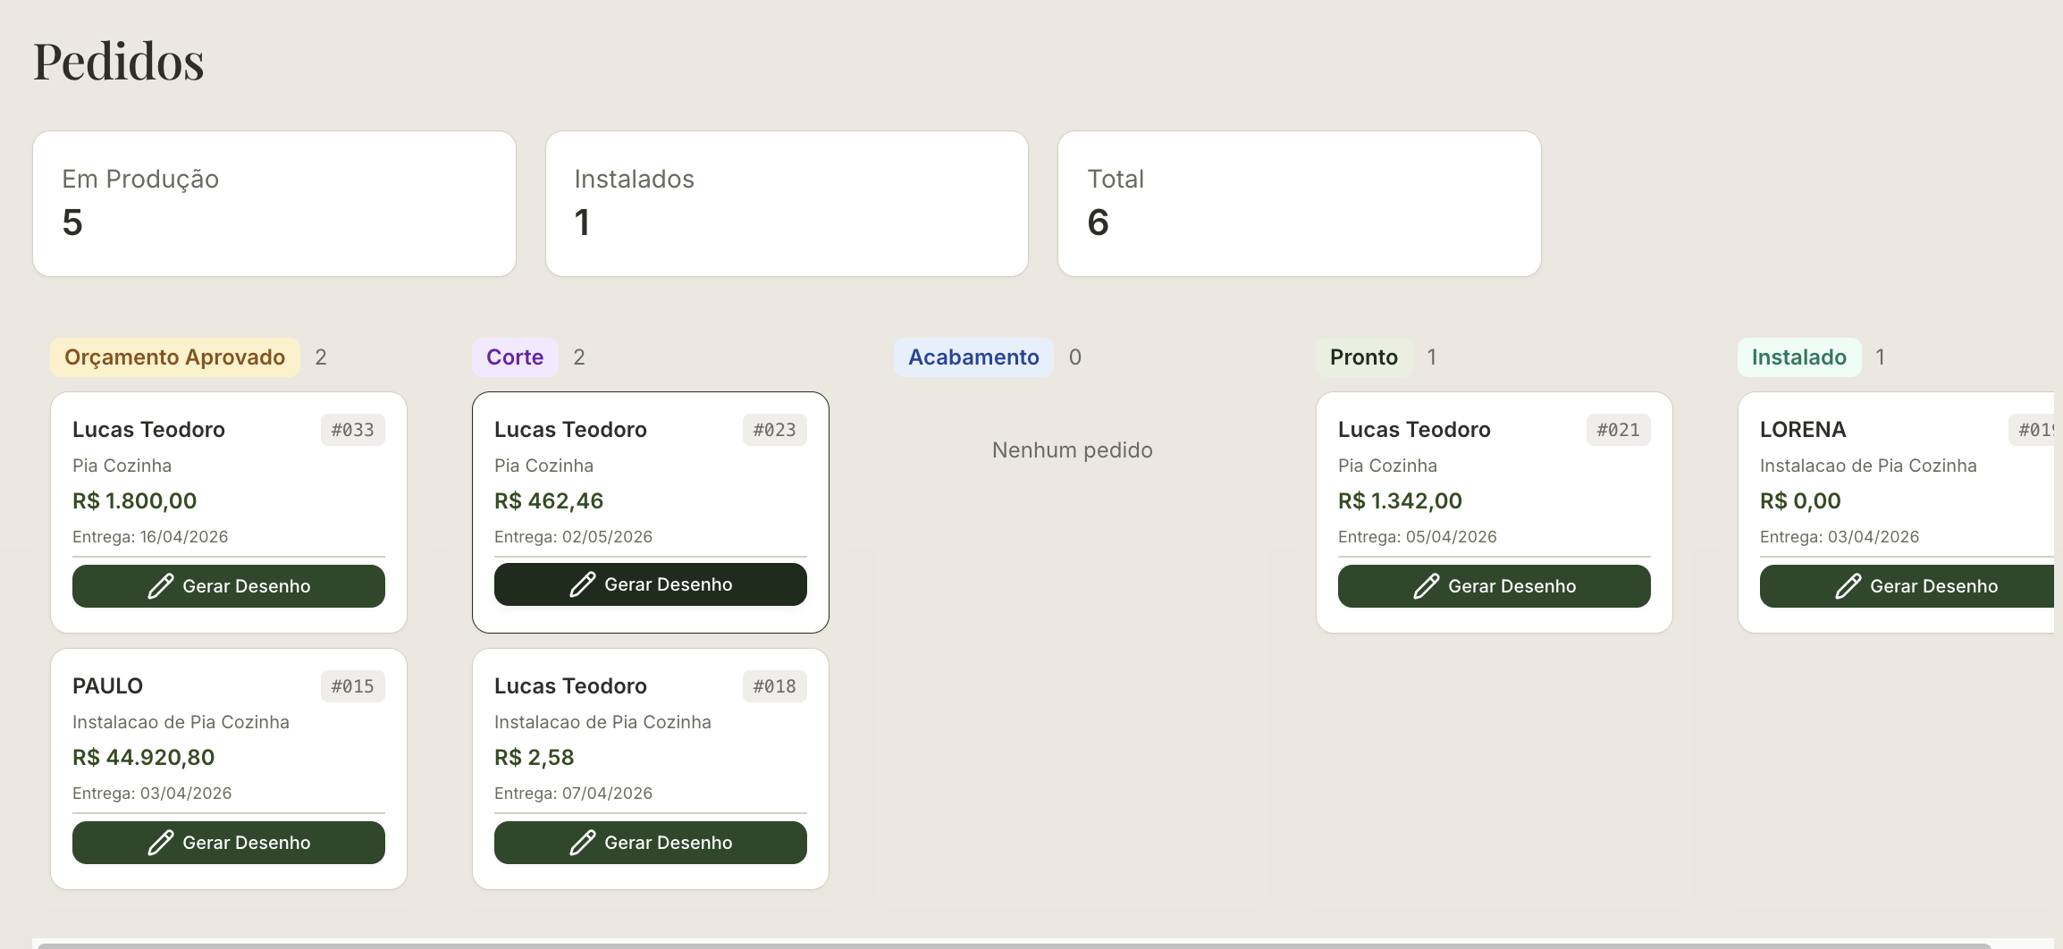This screenshot has height=949, width=2063.
Task: Generate drawing for PAULO order #015
Action: [229, 843]
